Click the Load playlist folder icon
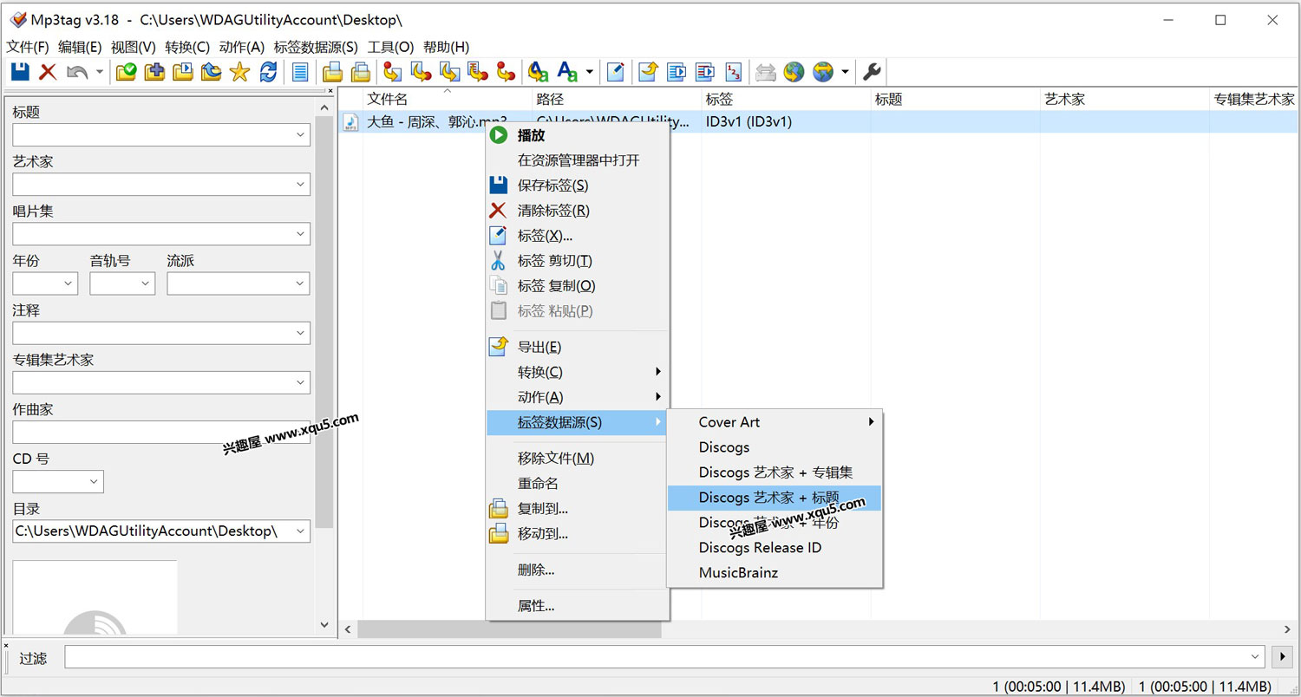Viewport: 1301px width, 697px height. [183, 72]
